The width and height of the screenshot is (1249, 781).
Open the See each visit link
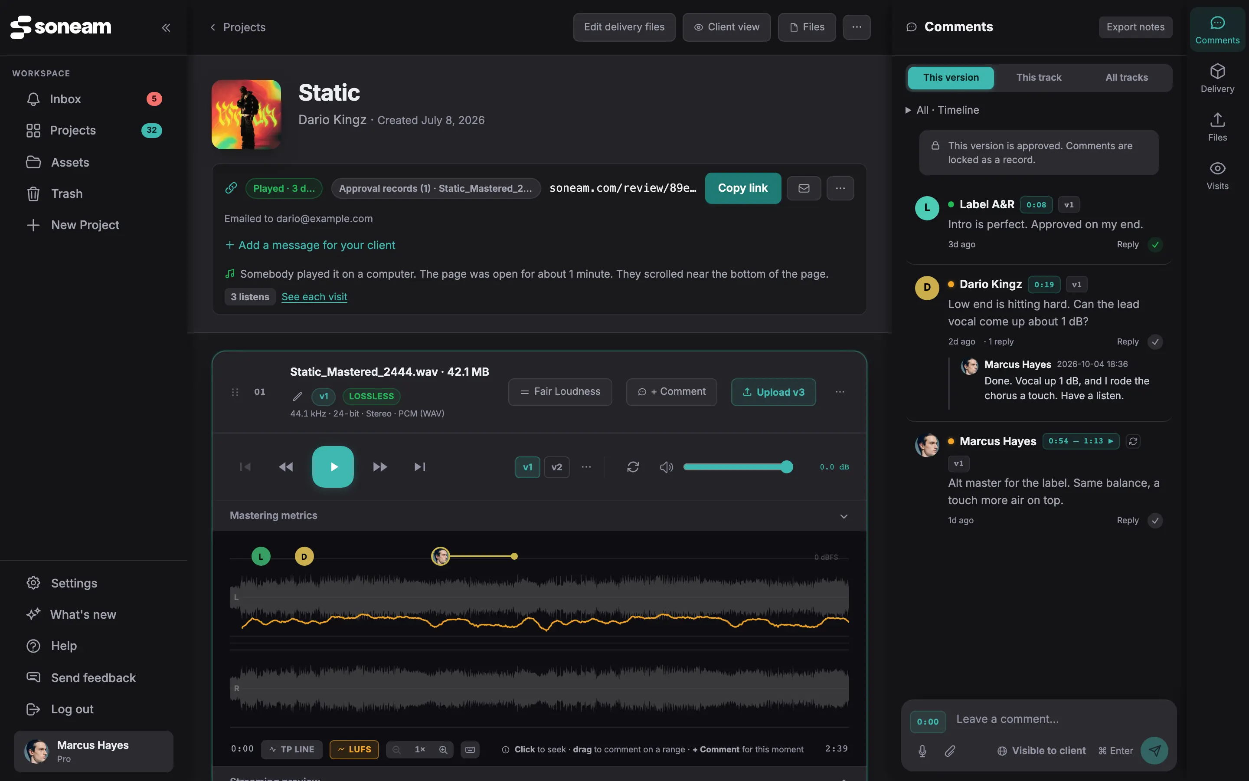(314, 297)
